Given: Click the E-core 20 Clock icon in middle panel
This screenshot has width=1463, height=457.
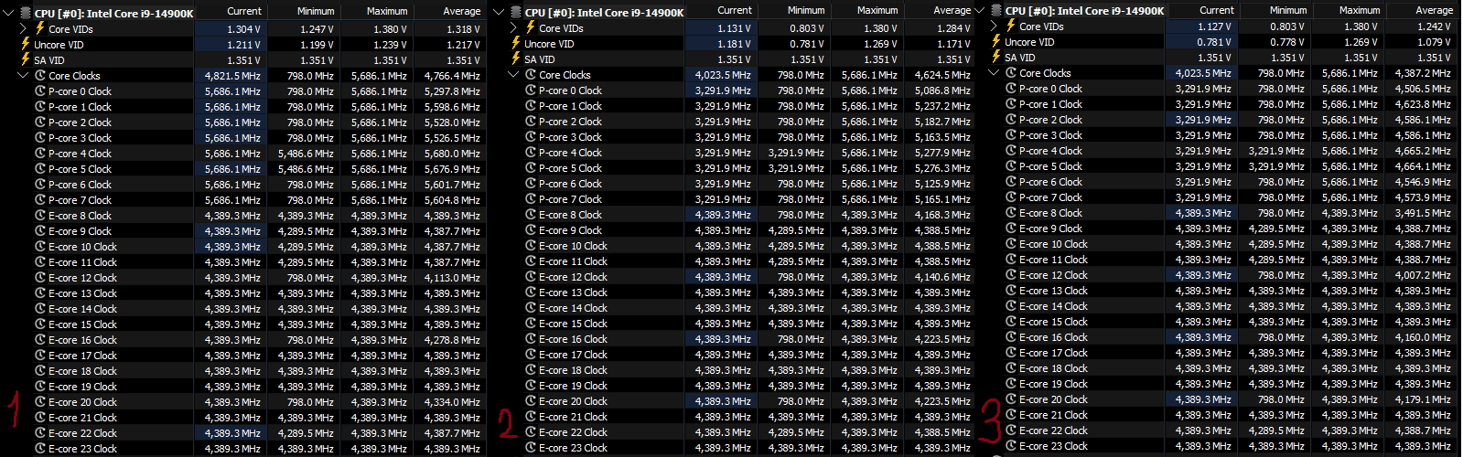Looking at the screenshot, I should [531, 401].
